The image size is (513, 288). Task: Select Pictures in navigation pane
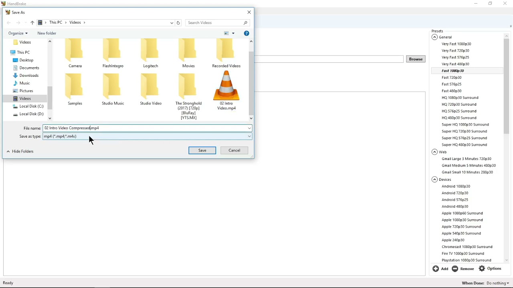pos(23,91)
